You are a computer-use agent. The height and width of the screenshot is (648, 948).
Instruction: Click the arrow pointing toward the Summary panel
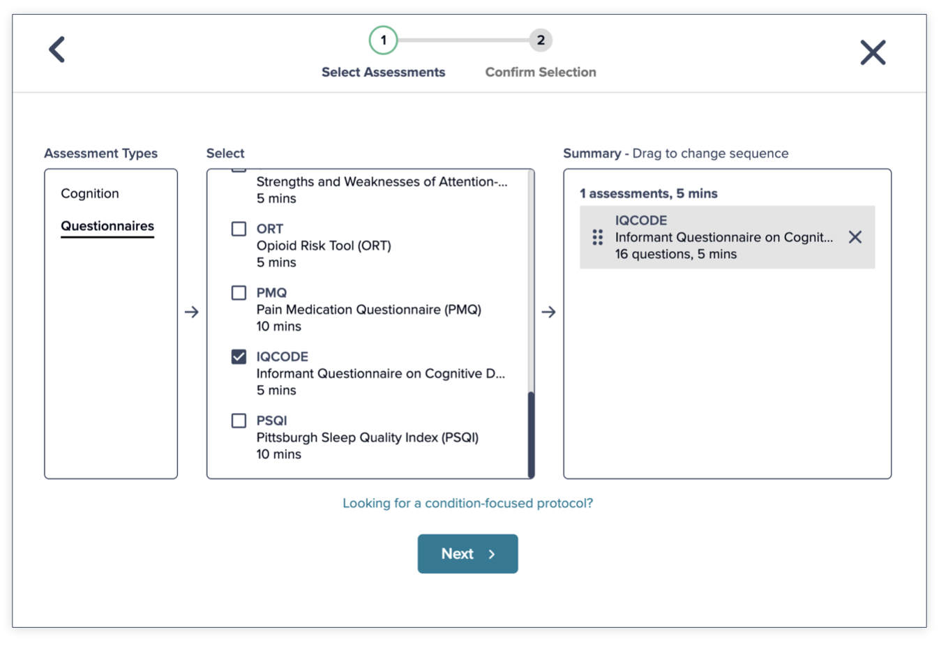(x=550, y=312)
